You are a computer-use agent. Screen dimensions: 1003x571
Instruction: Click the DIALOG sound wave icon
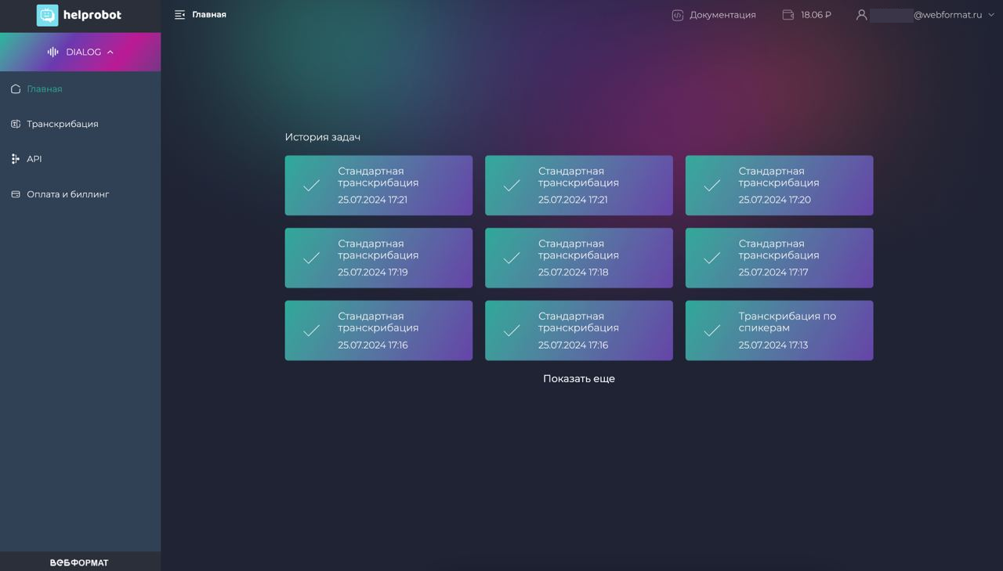click(53, 52)
